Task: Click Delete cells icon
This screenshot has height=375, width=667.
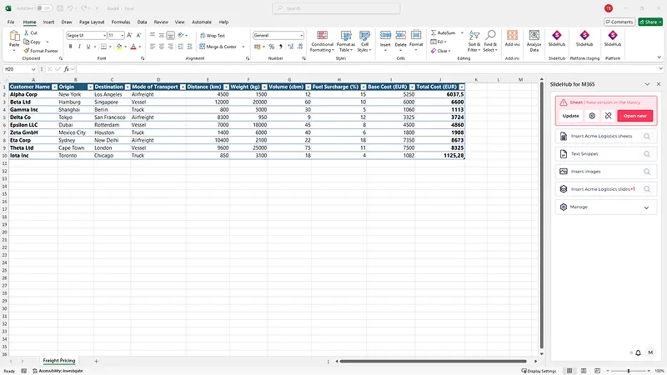Action: [x=401, y=36]
